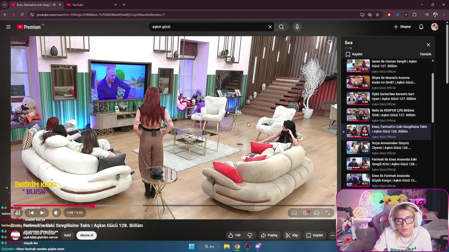Open File Explorer from the taskbar

click(227, 246)
